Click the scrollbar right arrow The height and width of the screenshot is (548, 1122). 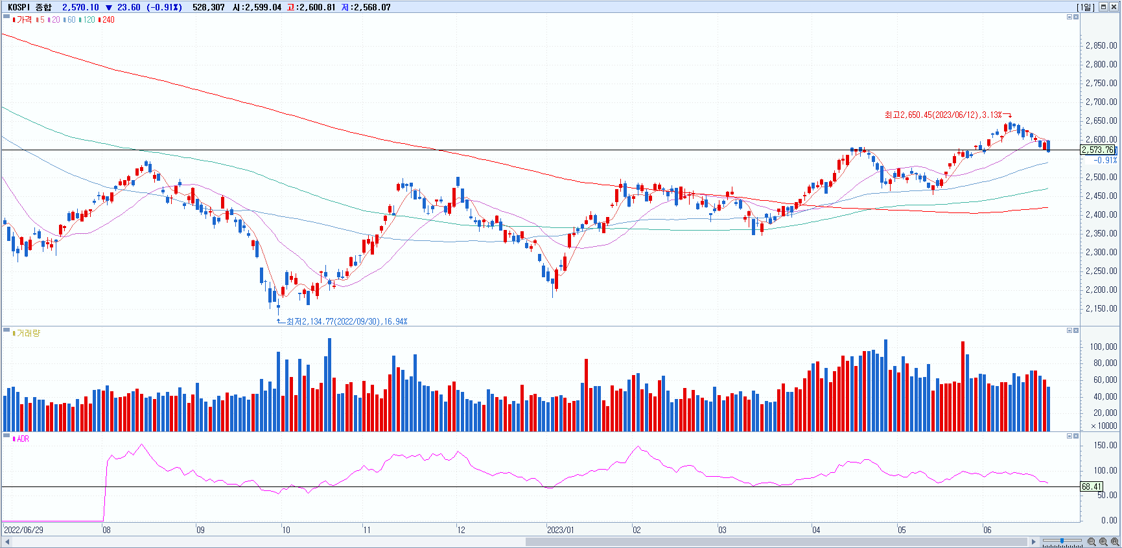1034,542
